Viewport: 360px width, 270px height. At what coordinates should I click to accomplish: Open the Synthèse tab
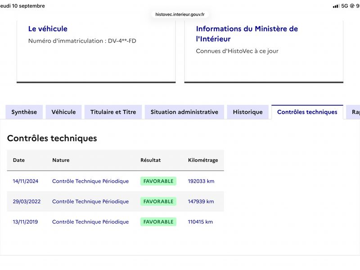[24, 112]
